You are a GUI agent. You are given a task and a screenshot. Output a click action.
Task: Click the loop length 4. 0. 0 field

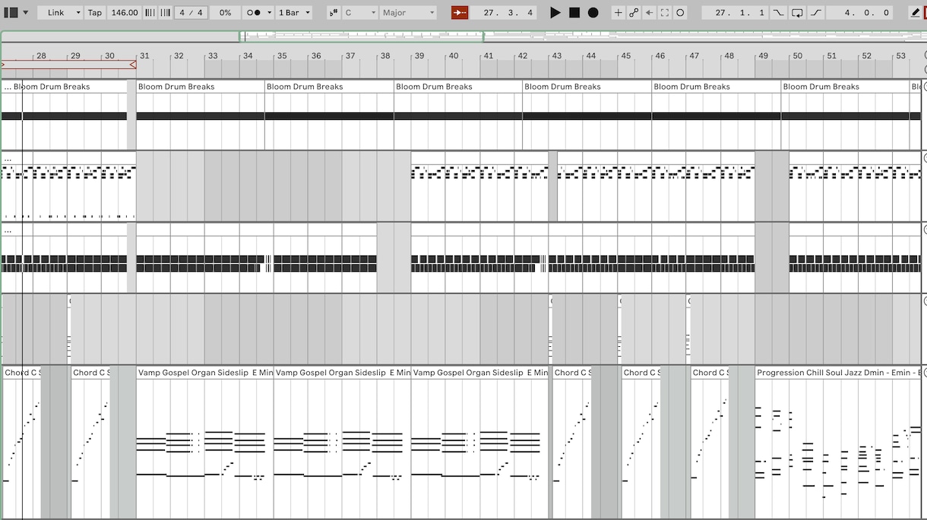point(859,12)
